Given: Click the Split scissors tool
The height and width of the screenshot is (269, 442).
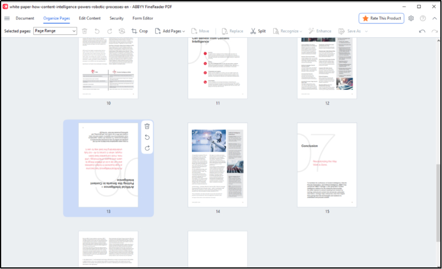Looking at the screenshot, I should [258, 31].
